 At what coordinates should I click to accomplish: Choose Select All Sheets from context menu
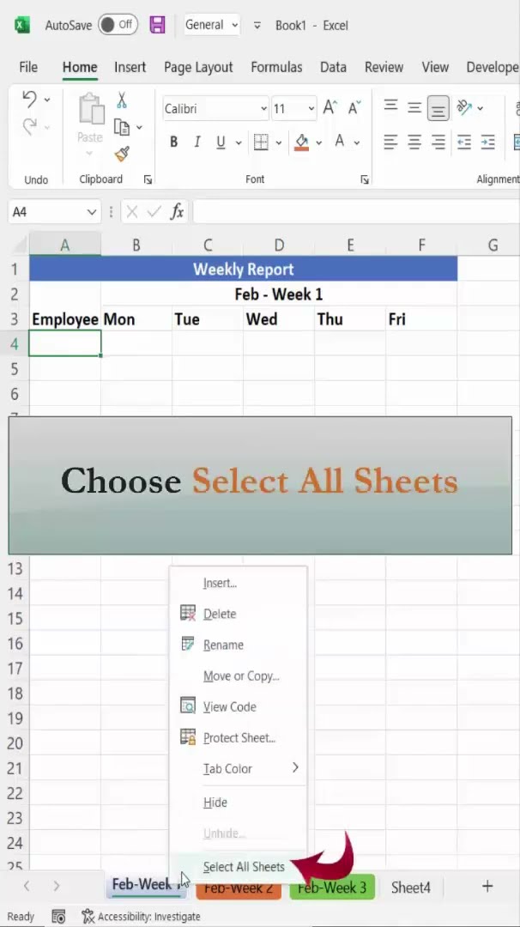click(x=244, y=867)
